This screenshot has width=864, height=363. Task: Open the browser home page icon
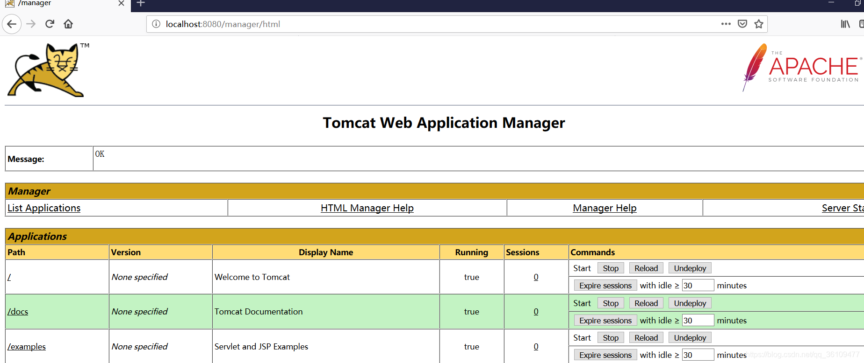tap(68, 24)
